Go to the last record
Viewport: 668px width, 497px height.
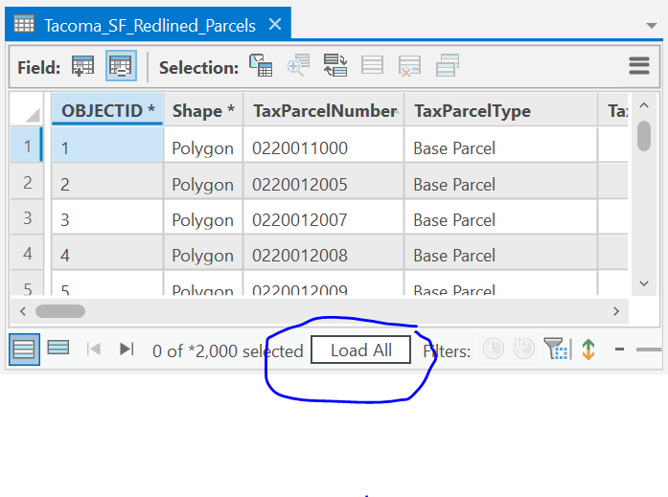[127, 349]
